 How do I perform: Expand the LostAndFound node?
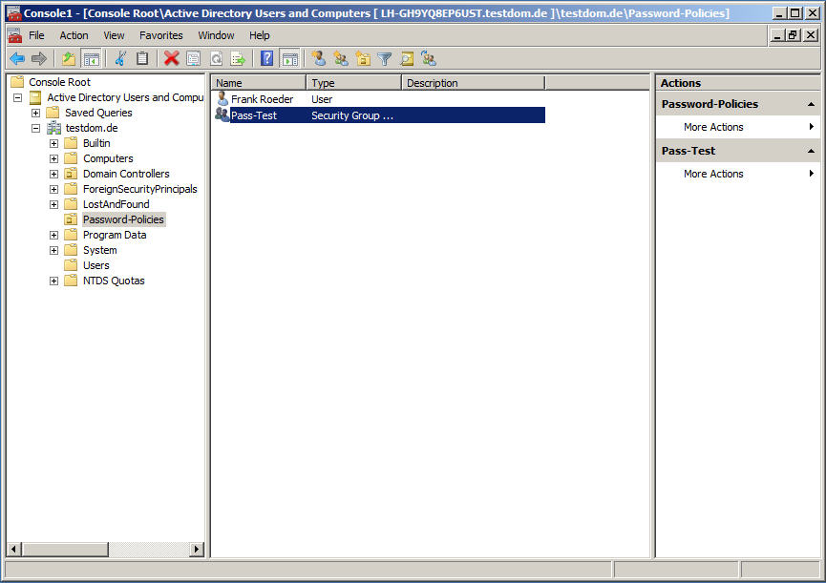[53, 204]
